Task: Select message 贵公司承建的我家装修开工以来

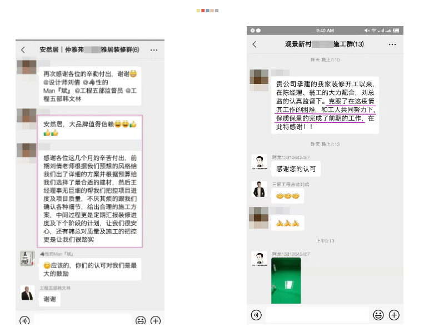Action: pyautogui.click(x=325, y=105)
